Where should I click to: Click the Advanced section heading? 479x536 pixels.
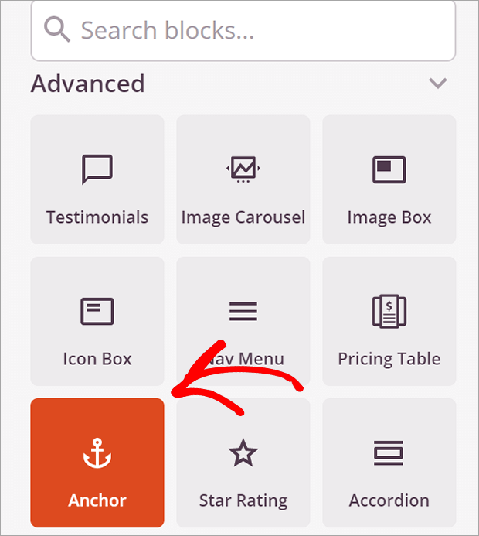point(88,84)
